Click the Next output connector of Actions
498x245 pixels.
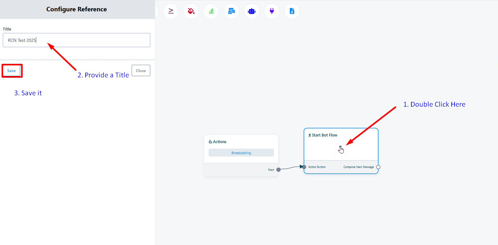[278, 170]
